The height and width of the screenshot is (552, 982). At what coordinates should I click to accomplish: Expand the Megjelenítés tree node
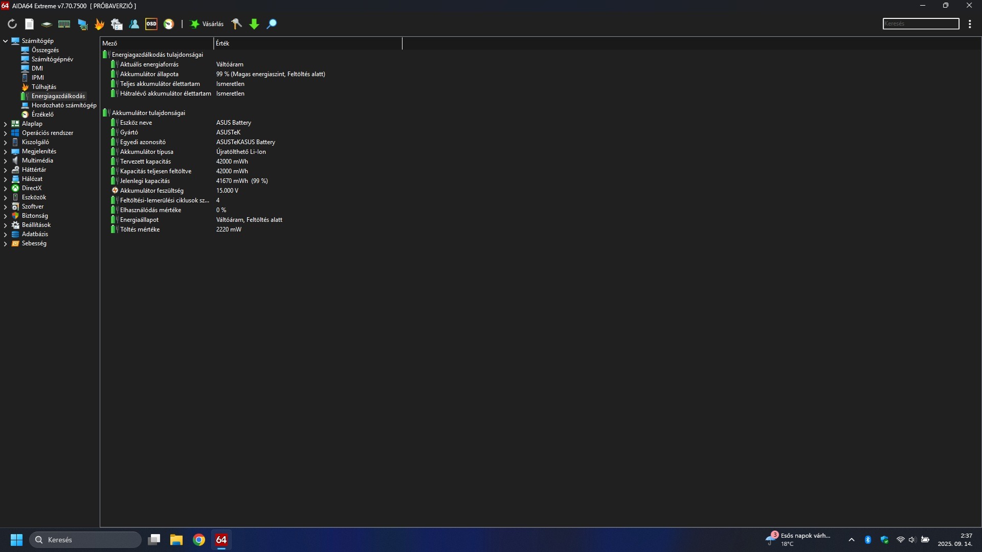tap(6, 151)
